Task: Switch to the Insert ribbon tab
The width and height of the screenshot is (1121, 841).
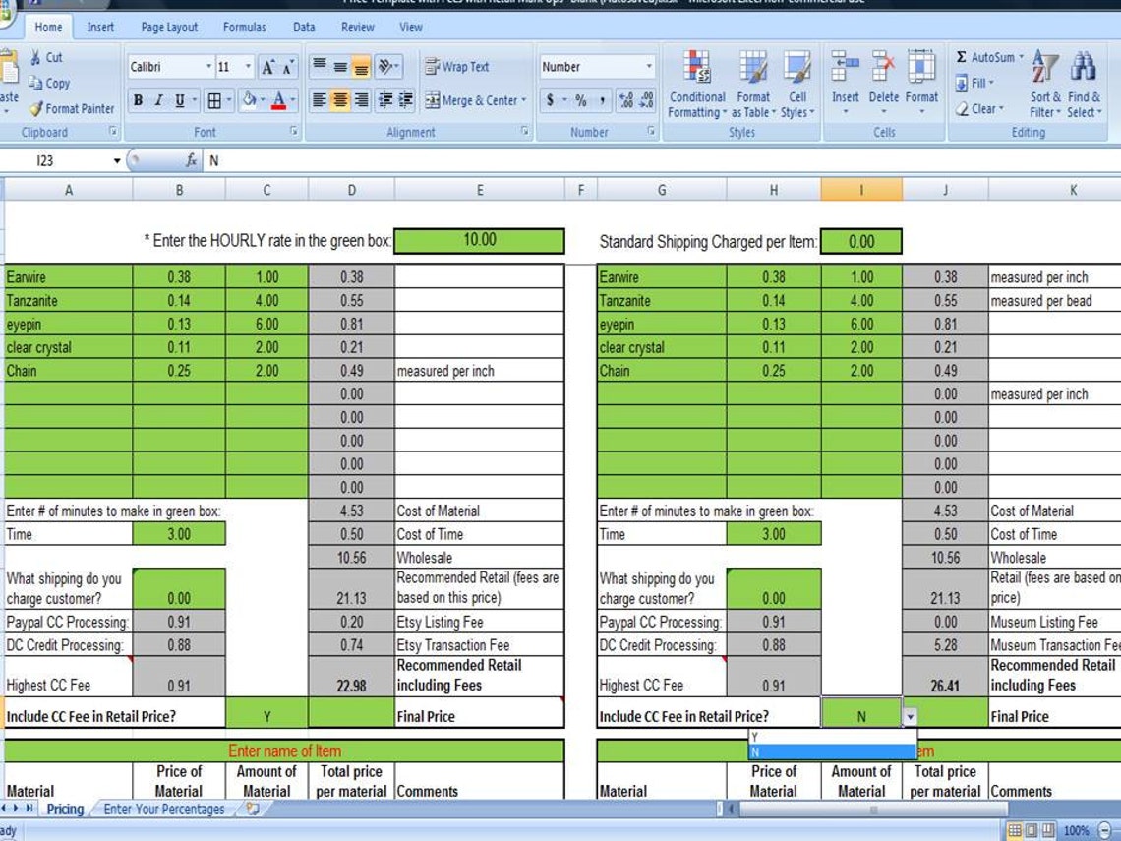Action: click(100, 28)
